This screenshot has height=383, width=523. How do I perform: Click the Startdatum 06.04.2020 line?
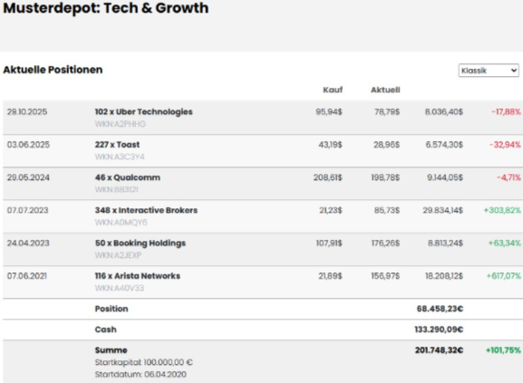pos(140,374)
